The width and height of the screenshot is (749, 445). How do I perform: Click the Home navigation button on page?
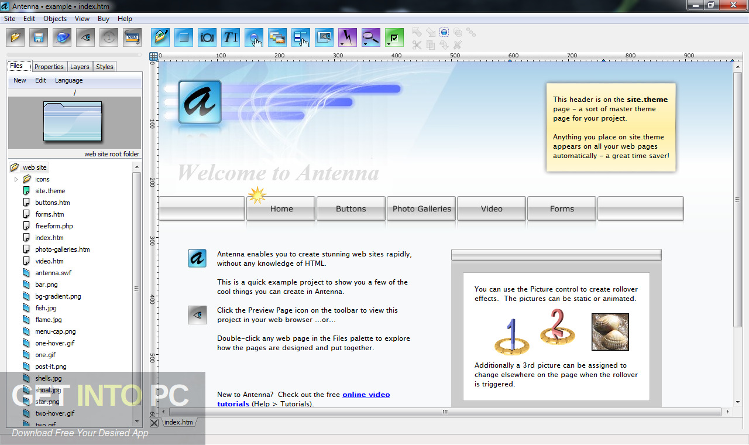(281, 208)
